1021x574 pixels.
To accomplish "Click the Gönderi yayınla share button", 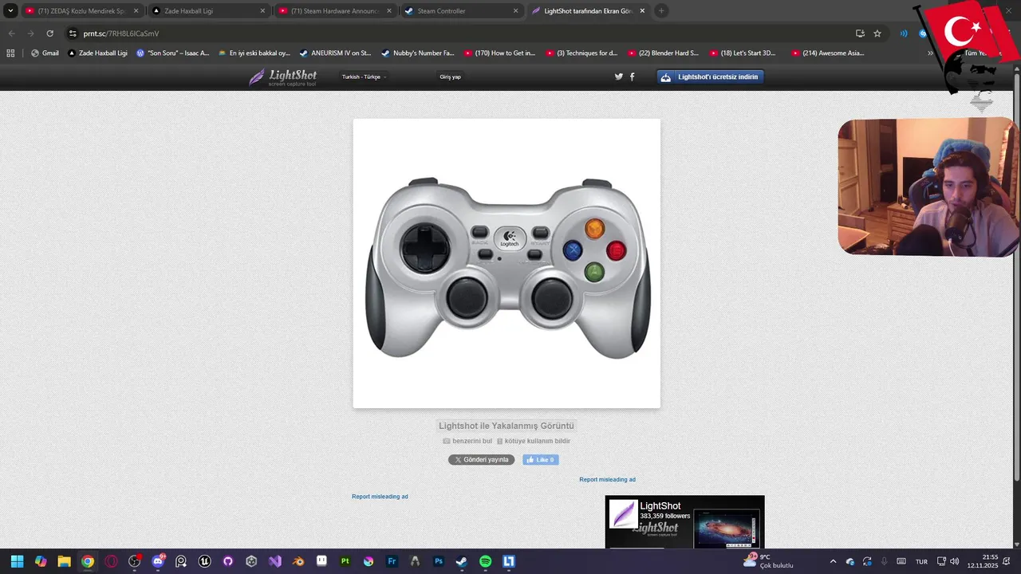I will pos(481,460).
